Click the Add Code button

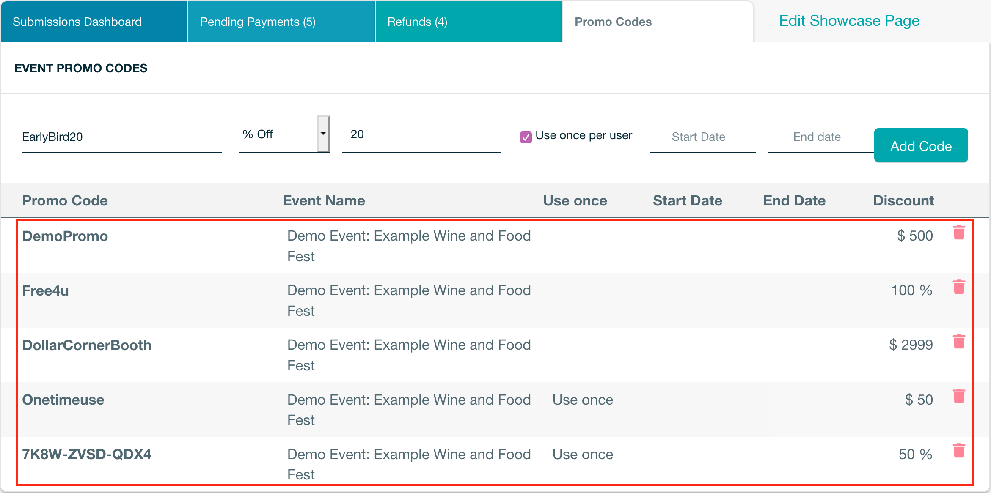point(921,146)
